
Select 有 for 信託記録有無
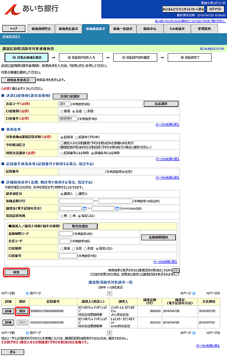pos(71,216)
